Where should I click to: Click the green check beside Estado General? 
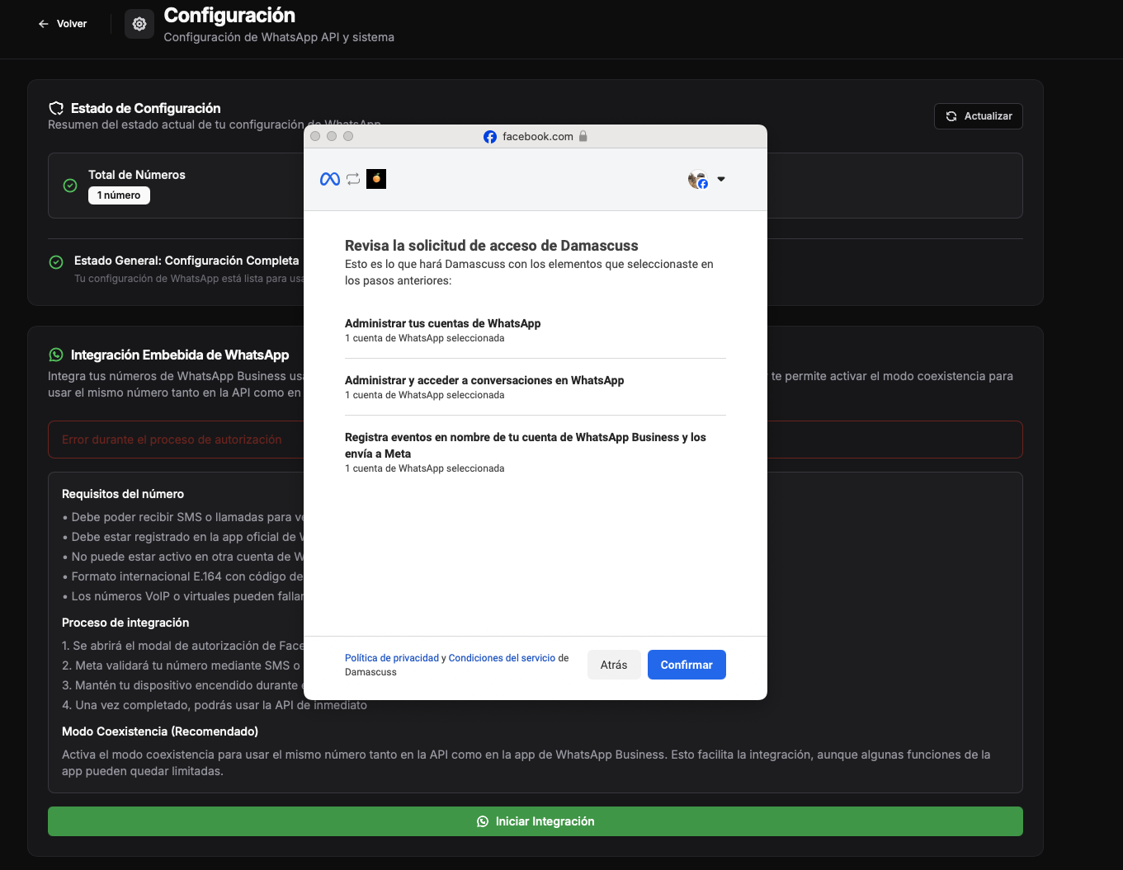[x=56, y=262]
